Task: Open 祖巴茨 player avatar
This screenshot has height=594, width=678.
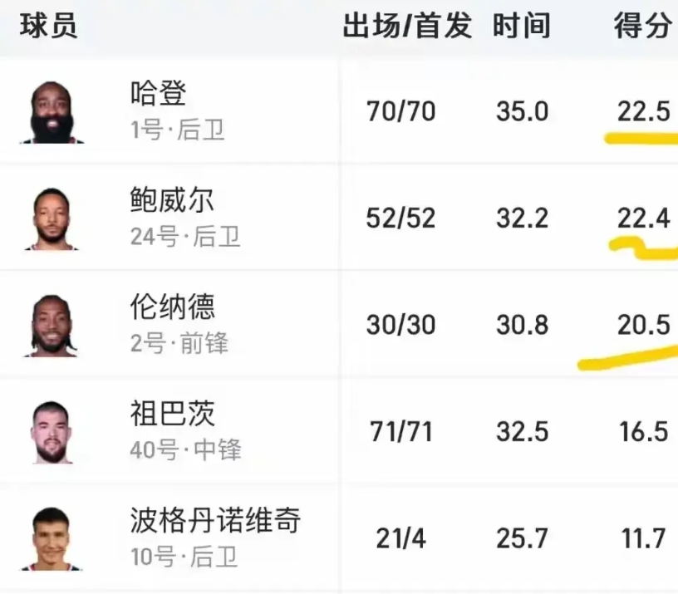Action: point(52,432)
